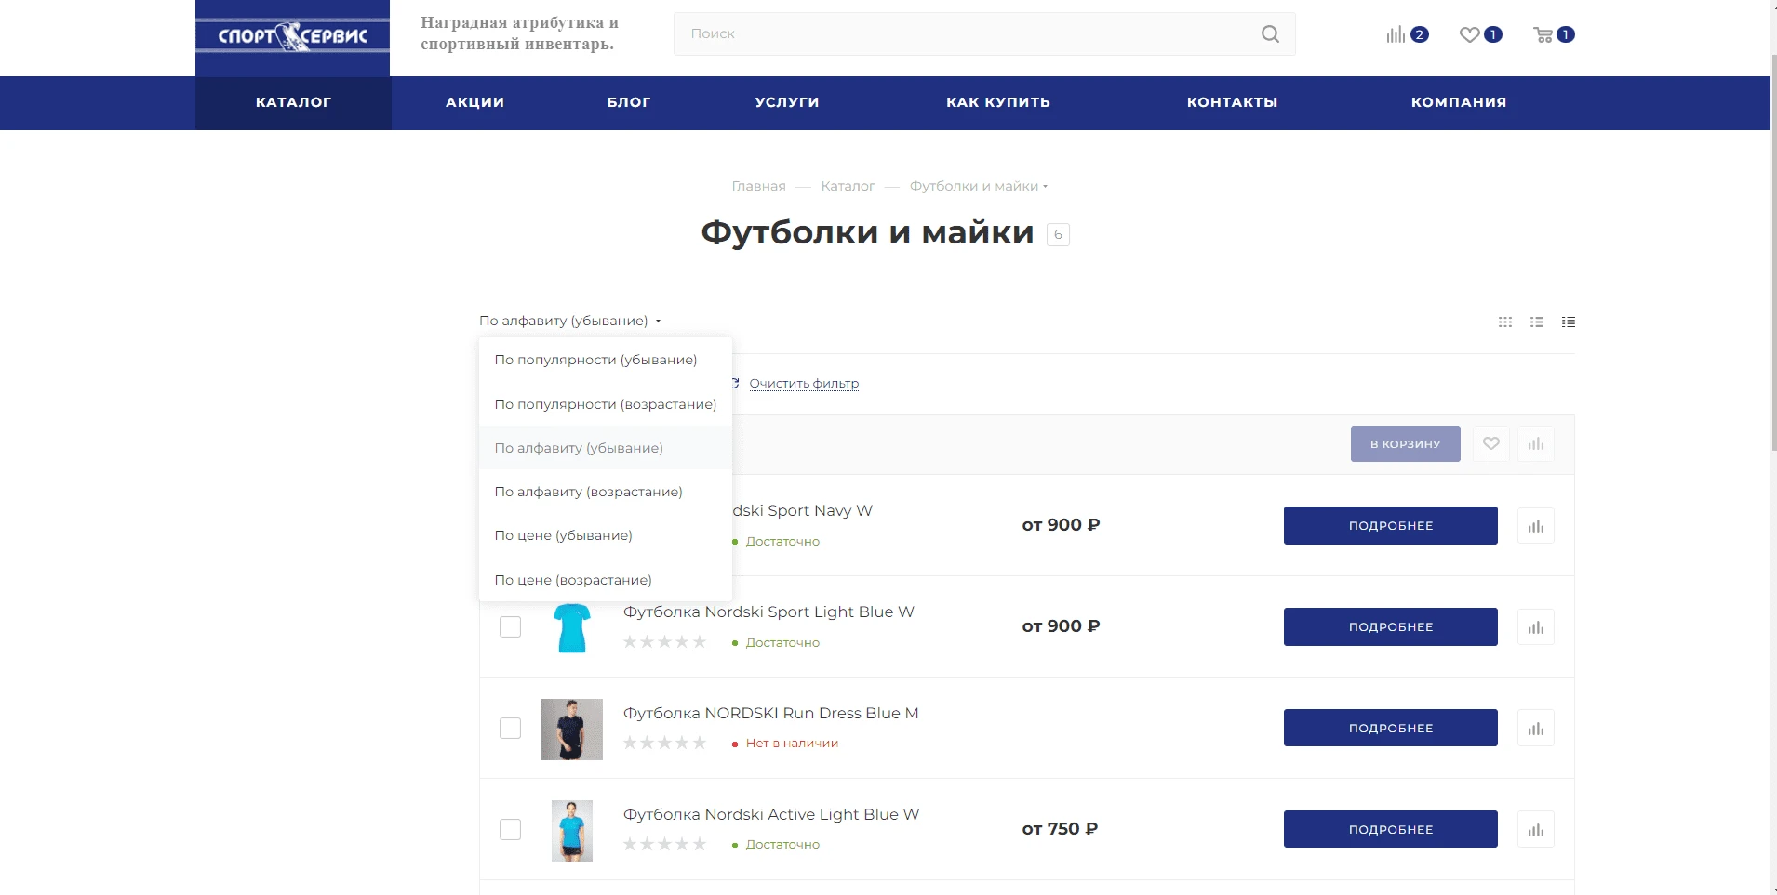Check the Nordski Sport Light Blue W checkbox
1777x895 pixels.
tap(510, 627)
